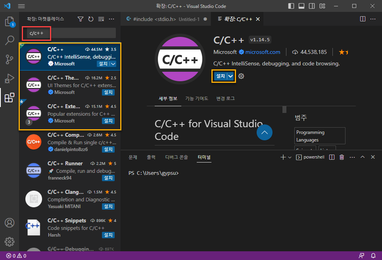Image resolution: width=382 pixels, height=260 pixels.
Task: Select the Details (세부 정보) tab
Action: click(168, 98)
